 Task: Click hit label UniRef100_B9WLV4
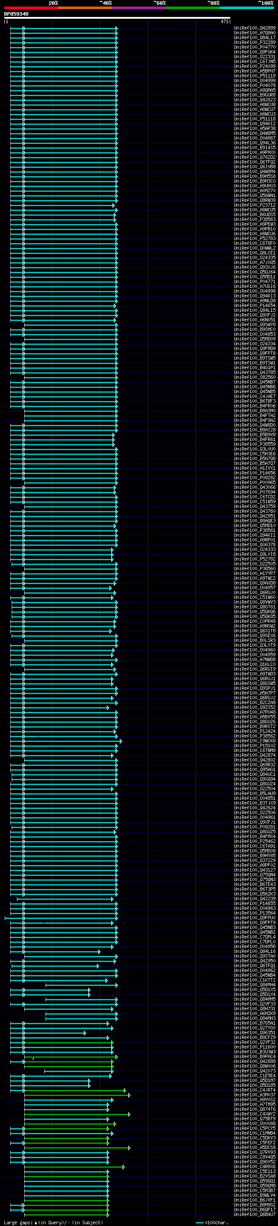tap(255, 1195)
